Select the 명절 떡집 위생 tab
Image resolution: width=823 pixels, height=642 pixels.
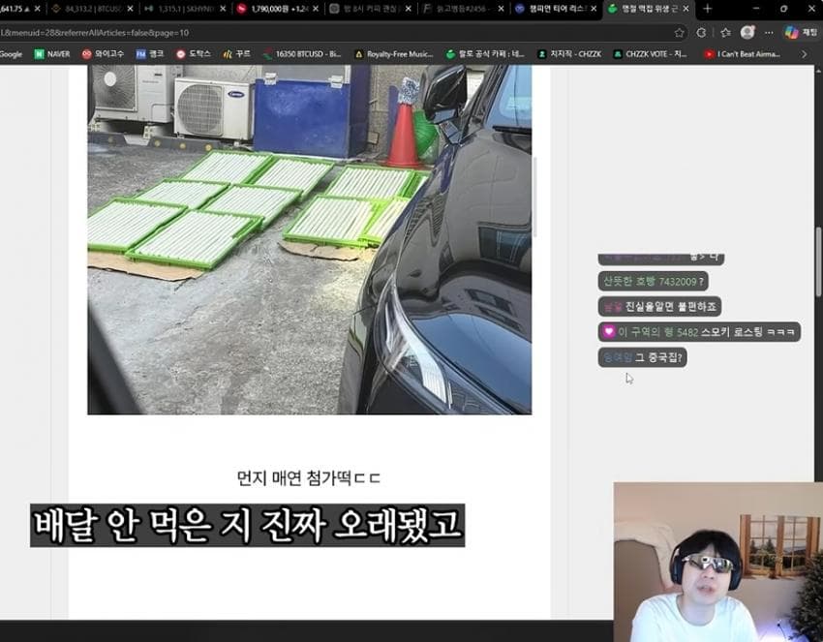648,9
